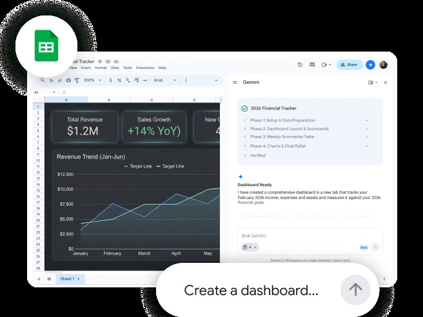
Task: Click the Learn more link
Action: 341,260
